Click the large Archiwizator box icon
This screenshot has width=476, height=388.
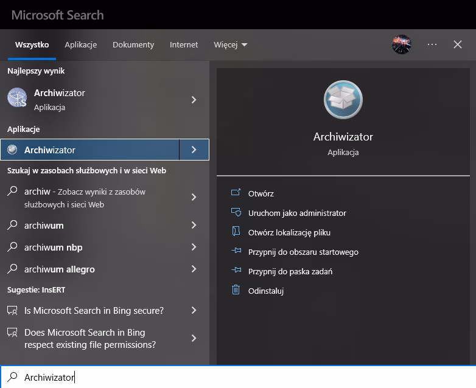[x=343, y=100]
